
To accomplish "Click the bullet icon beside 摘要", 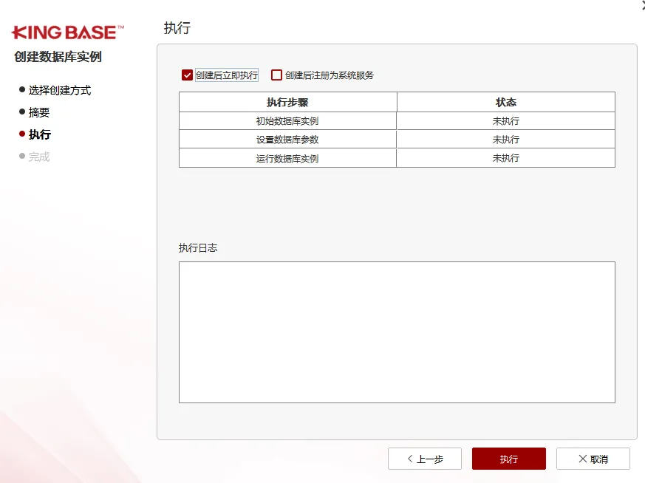I will (22, 112).
